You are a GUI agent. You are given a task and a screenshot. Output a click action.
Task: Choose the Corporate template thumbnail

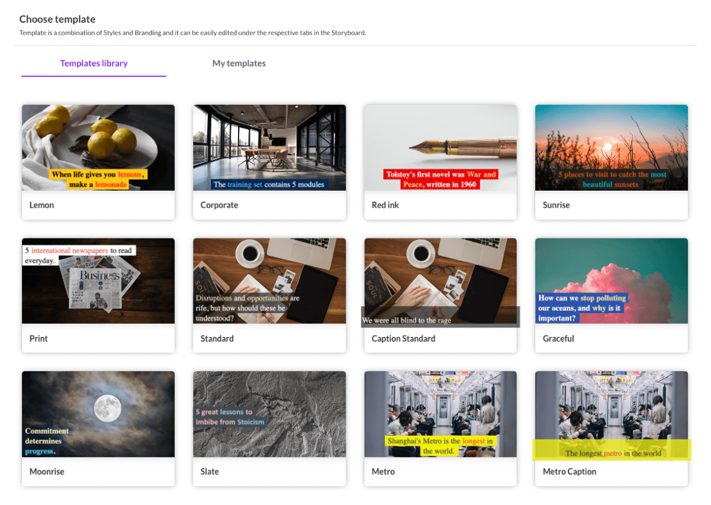click(269, 147)
